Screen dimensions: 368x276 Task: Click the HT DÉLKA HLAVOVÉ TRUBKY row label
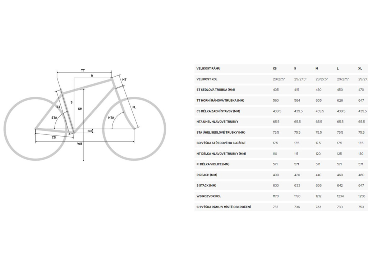pyautogui.click(x=221, y=153)
